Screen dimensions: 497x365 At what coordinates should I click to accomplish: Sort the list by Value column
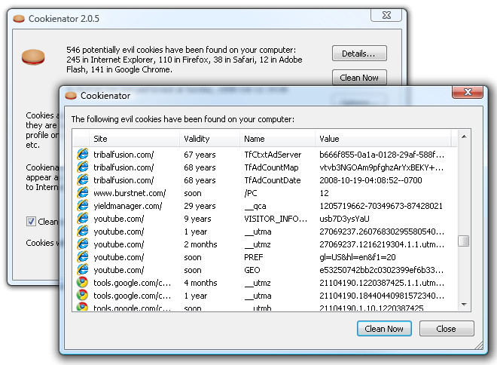pyautogui.click(x=383, y=139)
